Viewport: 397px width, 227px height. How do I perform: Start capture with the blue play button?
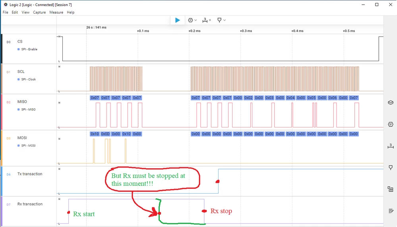[178, 20]
